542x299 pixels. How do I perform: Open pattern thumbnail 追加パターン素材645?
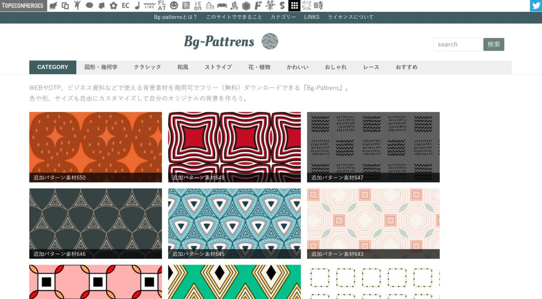234,224
